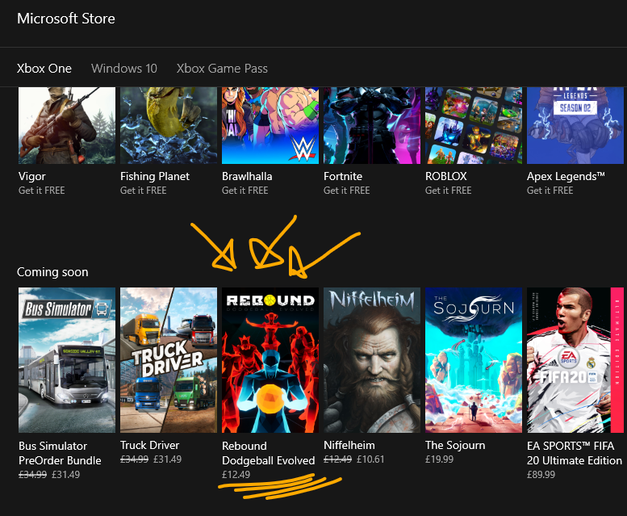Click the £89.99 price under FIFA 20
Screen dimensions: 627x516
[x=541, y=475]
